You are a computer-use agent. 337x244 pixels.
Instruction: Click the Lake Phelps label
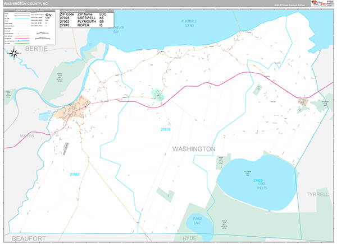pos(262,186)
